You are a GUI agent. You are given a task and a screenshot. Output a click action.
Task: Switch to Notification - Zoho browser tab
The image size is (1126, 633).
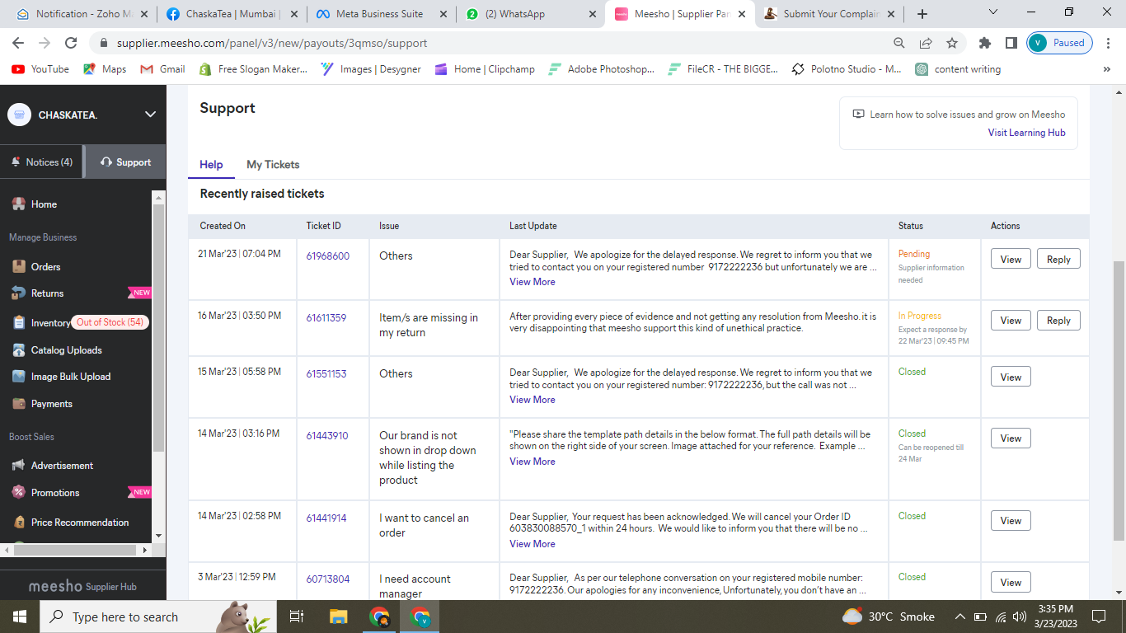[84, 14]
